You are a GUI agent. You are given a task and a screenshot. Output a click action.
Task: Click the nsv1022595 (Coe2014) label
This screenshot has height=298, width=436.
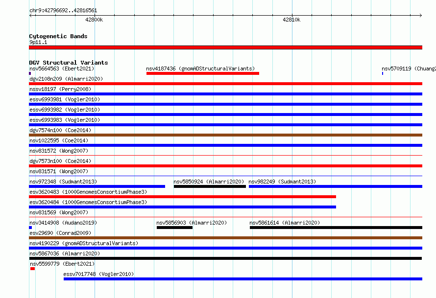pyautogui.click(x=59, y=140)
